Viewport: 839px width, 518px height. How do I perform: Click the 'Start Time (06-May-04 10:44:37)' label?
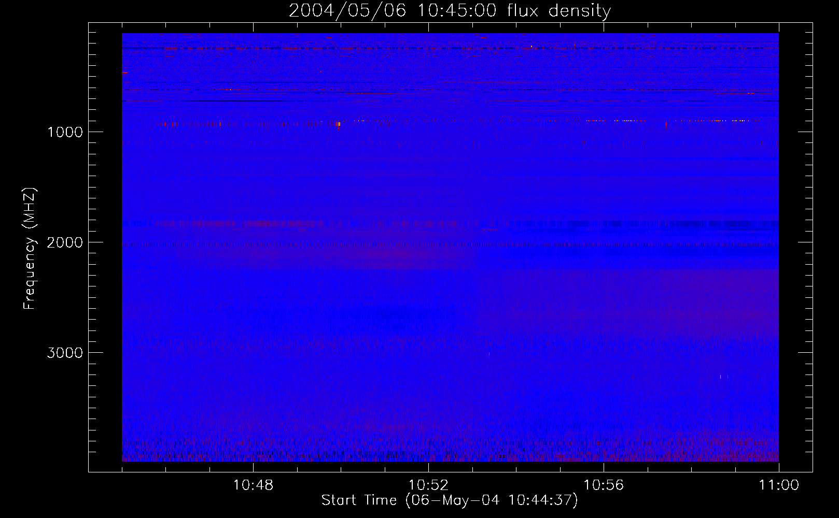pyautogui.click(x=450, y=500)
